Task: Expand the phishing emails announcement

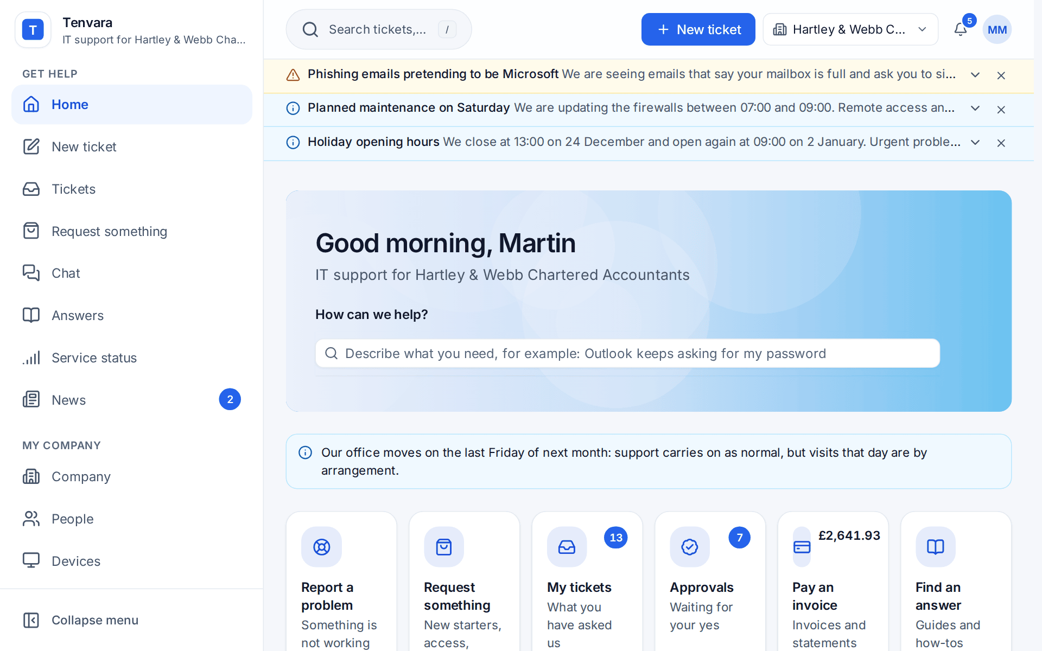Action: [x=975, y=75]
